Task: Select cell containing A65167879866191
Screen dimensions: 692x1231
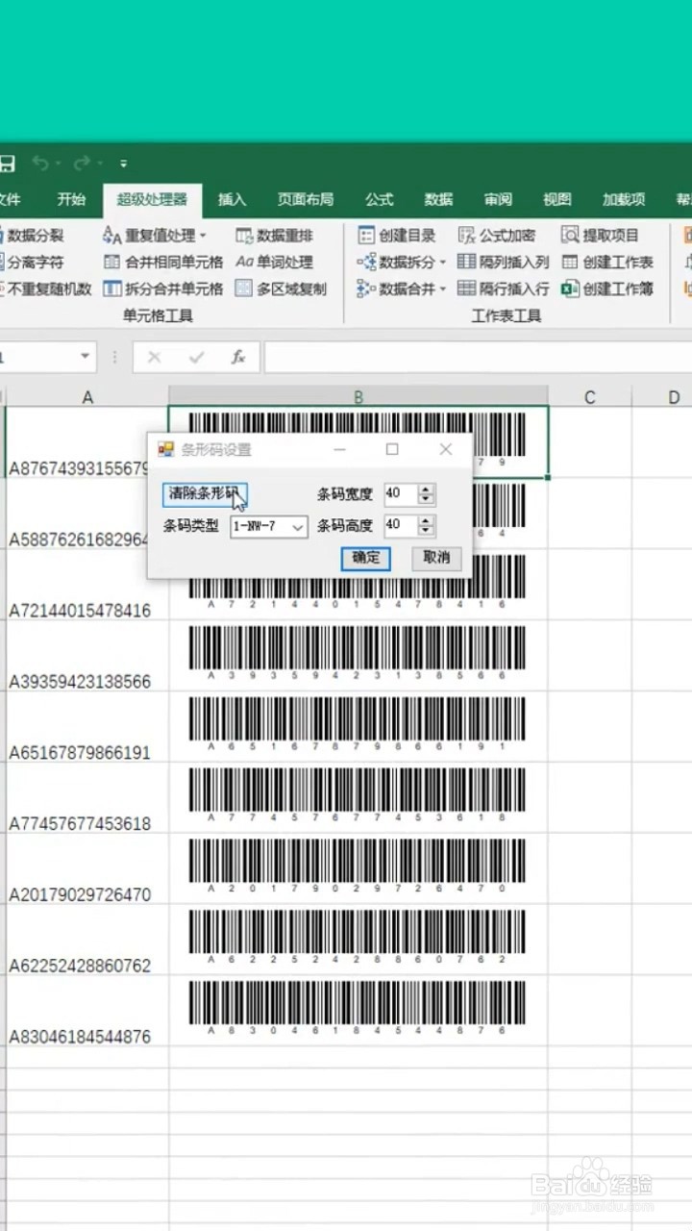Action: pos(87,727)
